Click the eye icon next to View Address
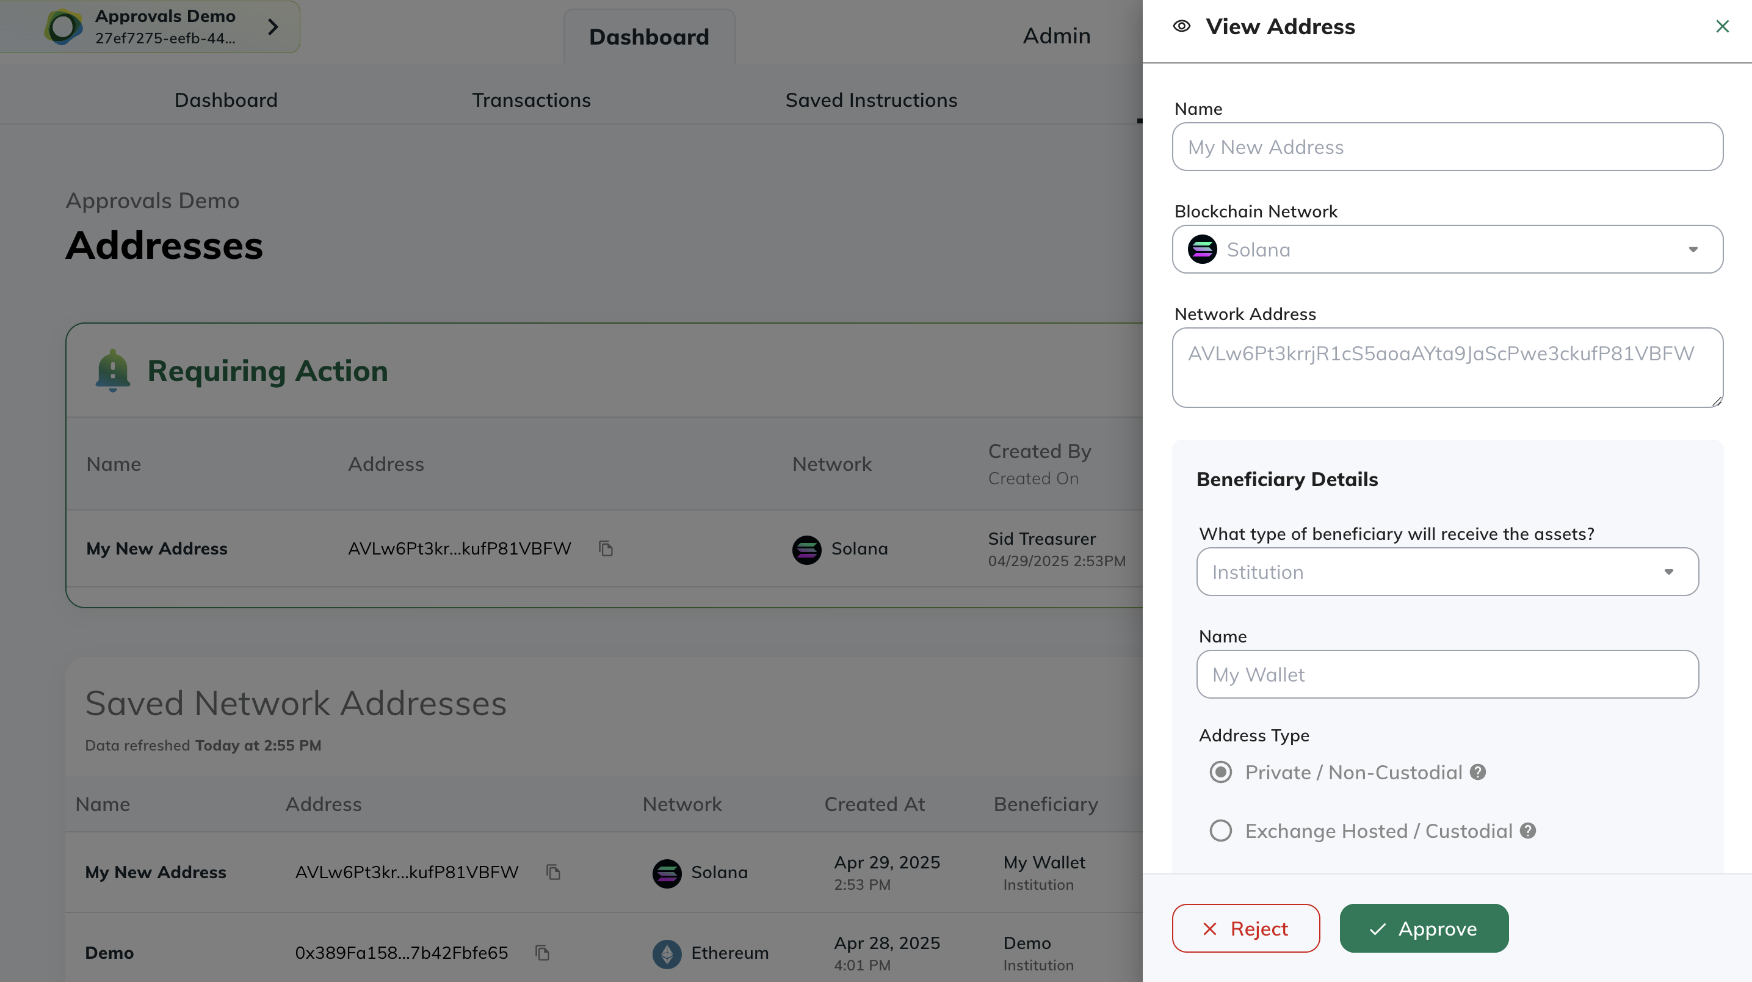1752x982 pixels. point(1181,26)
